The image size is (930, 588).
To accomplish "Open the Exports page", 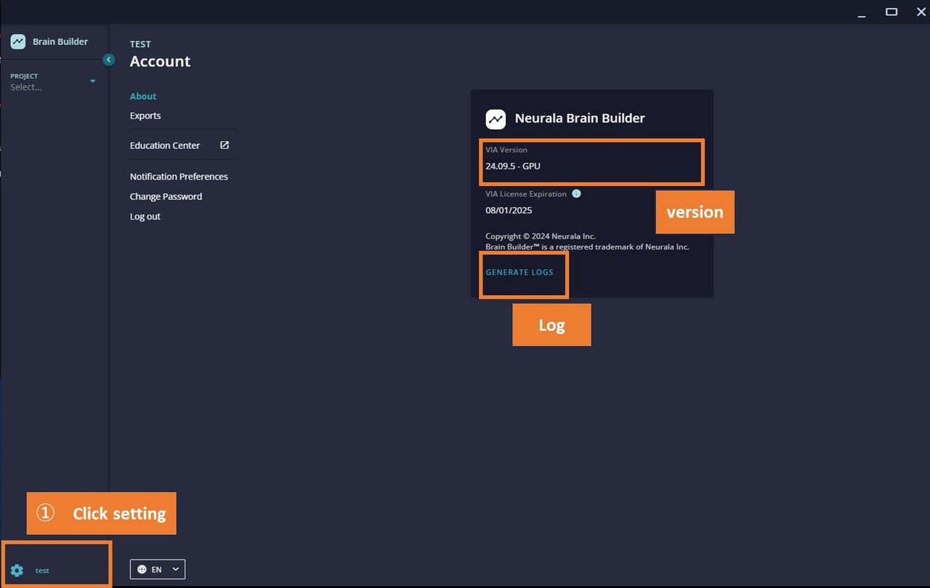I will point(145,116).
